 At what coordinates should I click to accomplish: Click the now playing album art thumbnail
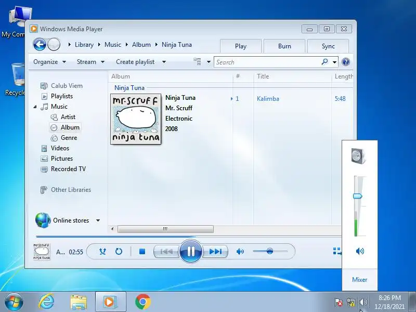(x=42, y=252)
